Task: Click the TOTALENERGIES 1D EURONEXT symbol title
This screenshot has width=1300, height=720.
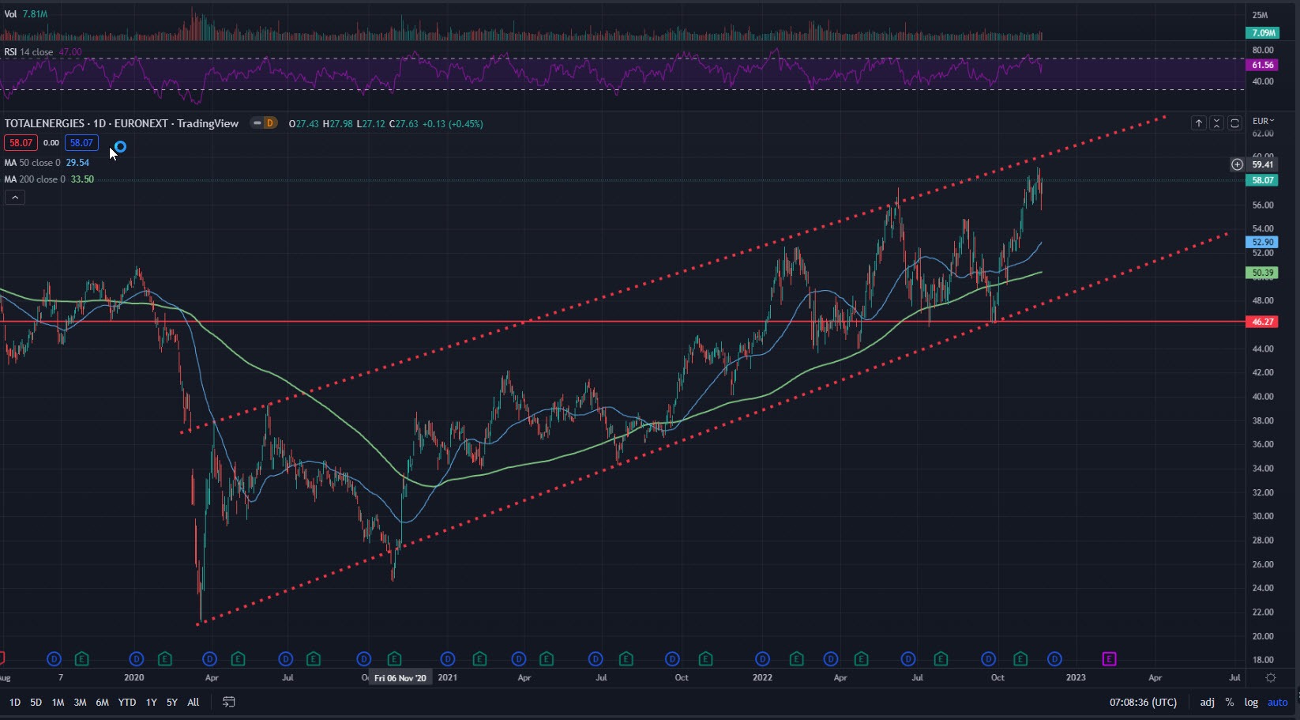Action: coord(122,123)
